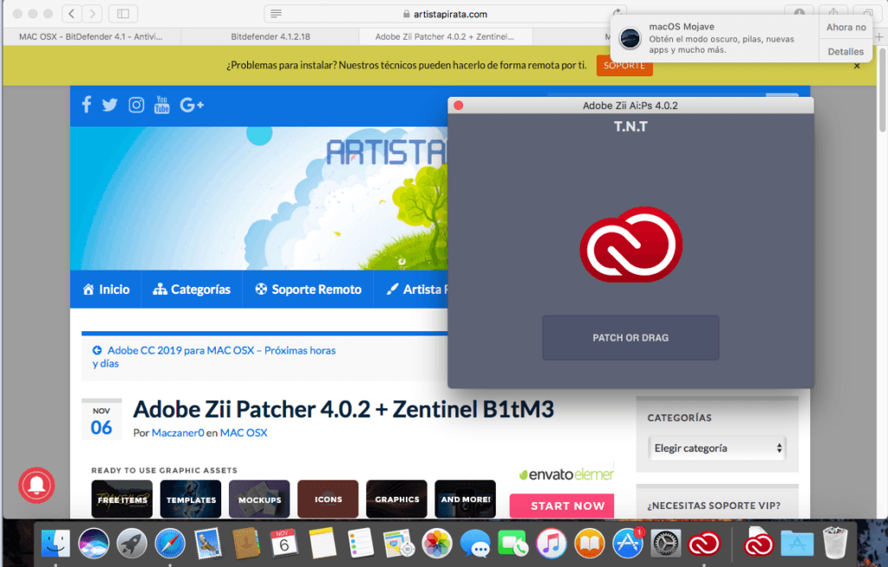Click TEMPLATES envato thumbnail
The width and height of the screenshot is (888, 567).
[191, 499]
